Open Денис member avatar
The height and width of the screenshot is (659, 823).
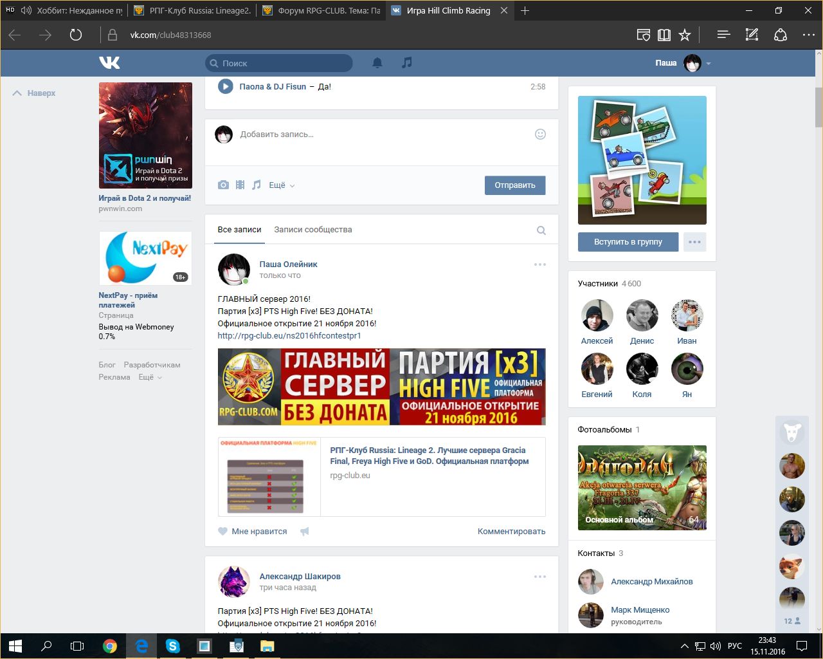click(x=642, y=315)
